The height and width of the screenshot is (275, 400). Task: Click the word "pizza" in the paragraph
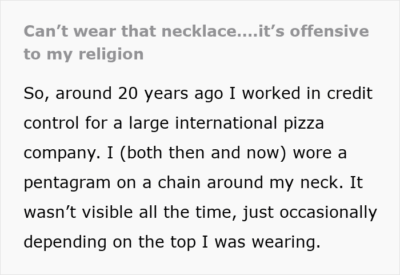click(x=304, y=123)
